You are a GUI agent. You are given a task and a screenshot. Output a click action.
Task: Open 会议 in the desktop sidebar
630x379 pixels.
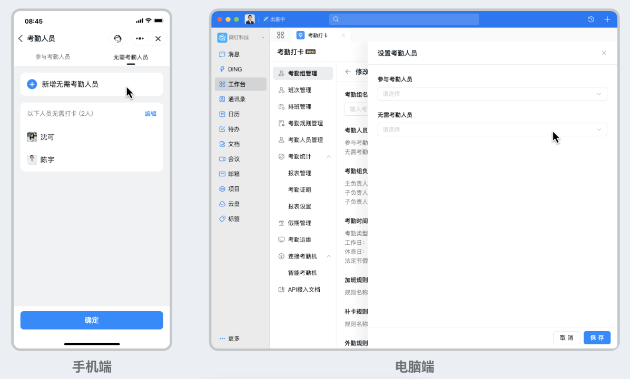point(241,159)
